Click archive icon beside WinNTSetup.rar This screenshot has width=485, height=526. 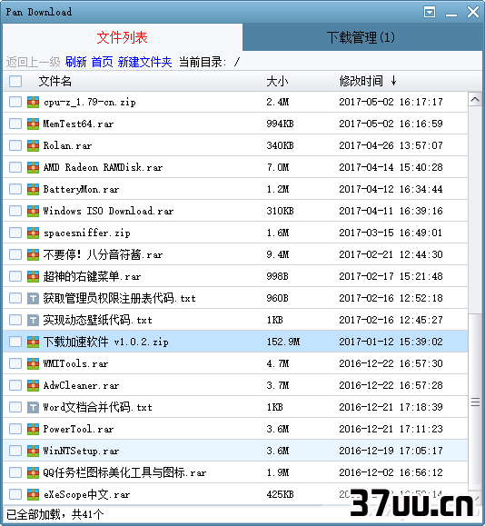point(33,451)
